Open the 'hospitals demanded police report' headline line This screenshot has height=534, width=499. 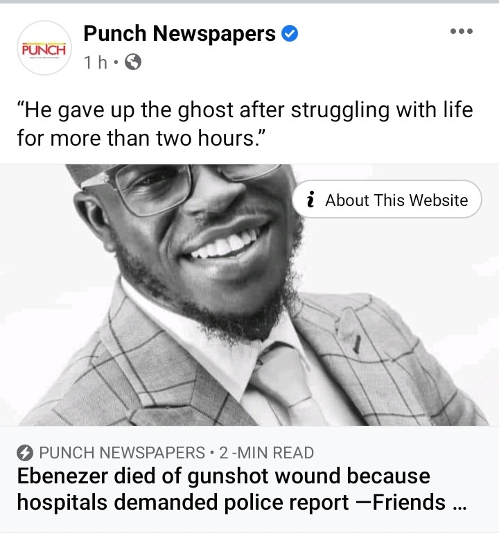(x=183, y=502)
